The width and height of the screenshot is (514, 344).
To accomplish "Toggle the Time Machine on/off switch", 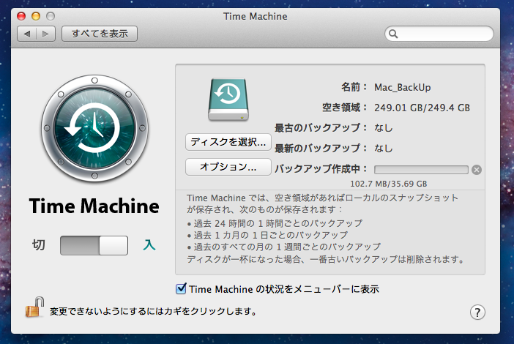I will point(94,245).
